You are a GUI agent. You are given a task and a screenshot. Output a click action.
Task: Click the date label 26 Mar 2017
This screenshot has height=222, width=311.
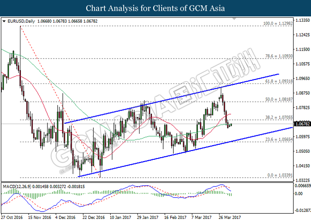pyautogui.click(x=229, y=218)
